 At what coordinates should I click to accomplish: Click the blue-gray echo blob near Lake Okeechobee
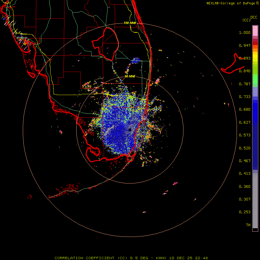coord(135,61)
